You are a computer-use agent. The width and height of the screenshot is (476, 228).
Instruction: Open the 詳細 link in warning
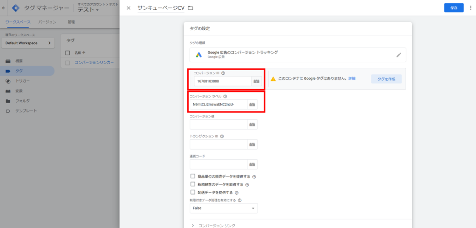[352, 78]
